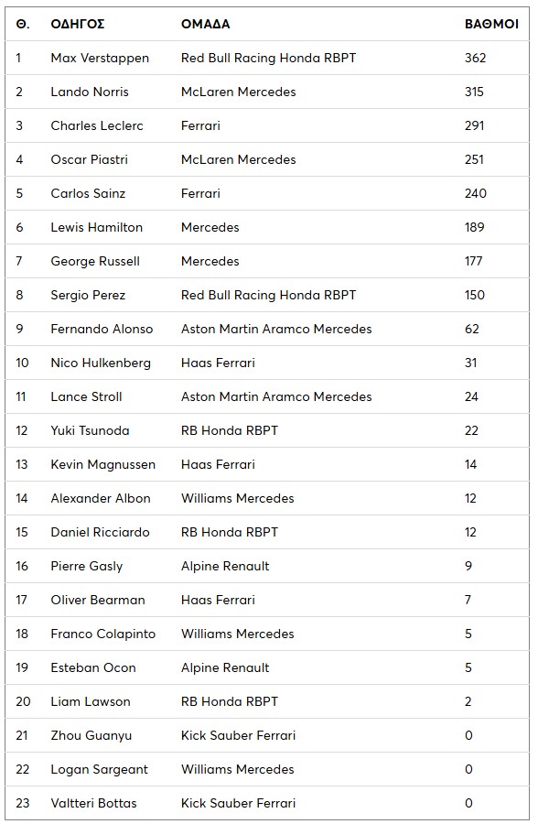Image resolution: width=538 pixels, height=824 pixels.
Task: Click the ΟΜΑΔΑ column header
Action: click(x=205, y=24)
